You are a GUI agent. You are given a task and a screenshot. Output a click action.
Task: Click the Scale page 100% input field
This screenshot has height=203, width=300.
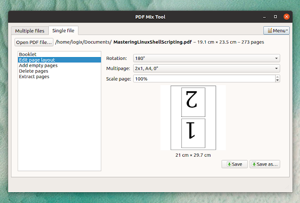(204, 79)
